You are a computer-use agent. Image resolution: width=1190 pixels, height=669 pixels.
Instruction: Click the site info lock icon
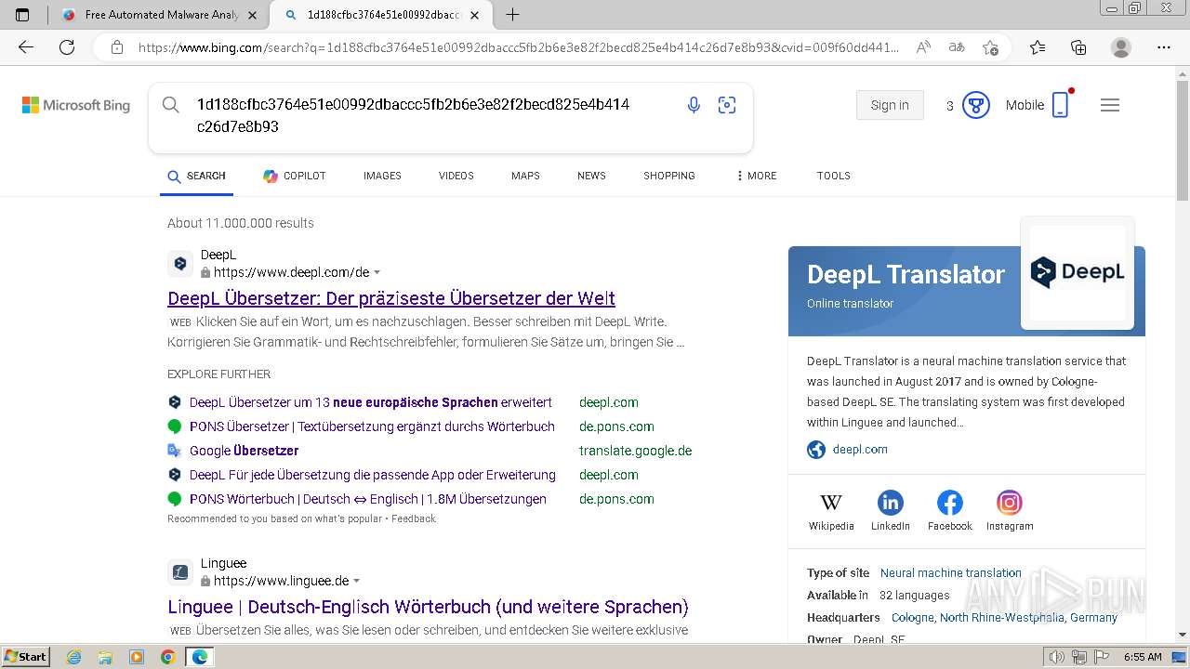click(x=117, y=47)
